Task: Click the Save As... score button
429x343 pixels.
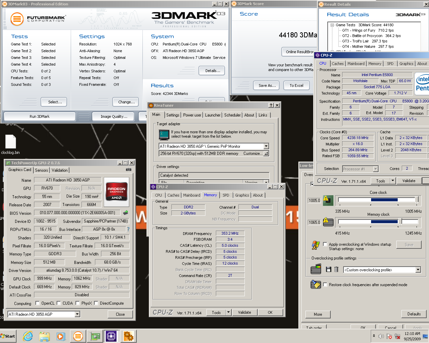Action: click(x=266, y=85)
